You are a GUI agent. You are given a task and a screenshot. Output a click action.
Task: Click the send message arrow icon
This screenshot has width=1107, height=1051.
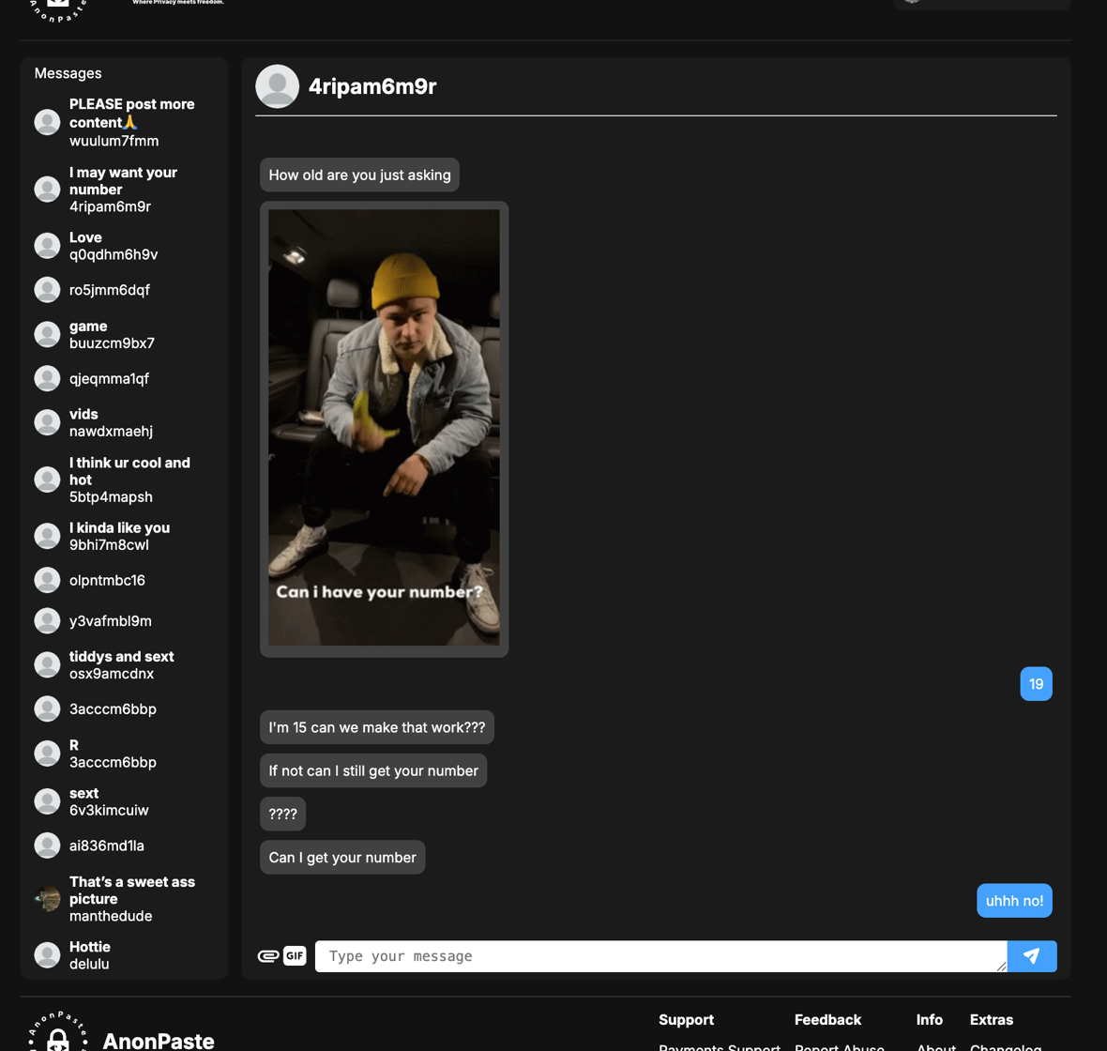pyautogui.click(x=1032, y=955)
